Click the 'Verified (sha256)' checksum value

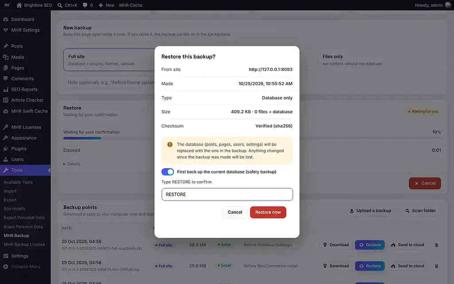coord(274,126)
